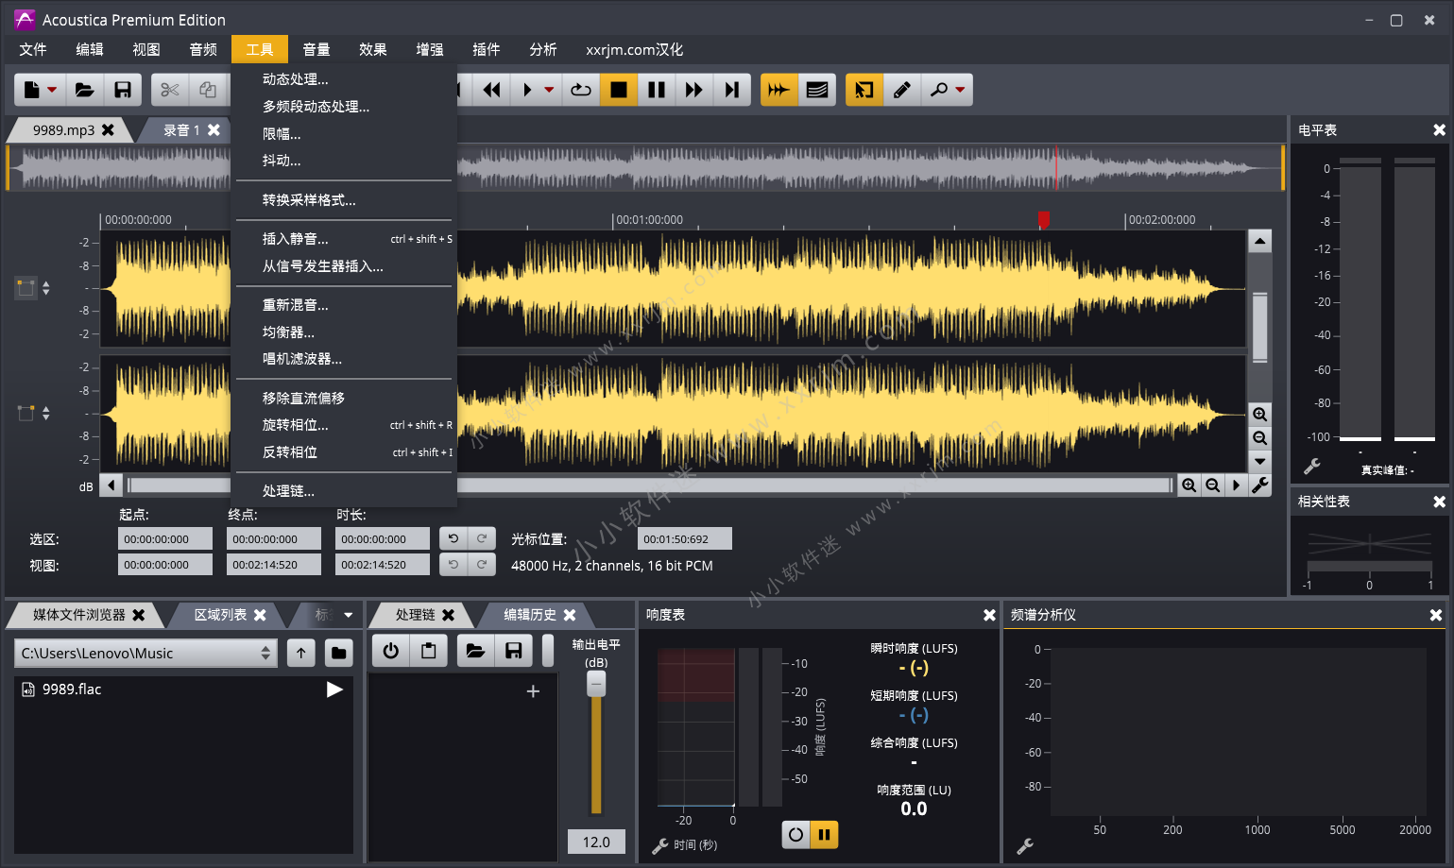The width and height of the screenshot is (1454, 868).
Task: Switch to the 编辑历史 tab
Action: (530, 615)
